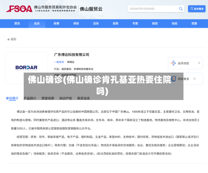The width and height of the screenshot is (208, 173).
Task: Click the 一般会员 link
Action: point(59,62)
